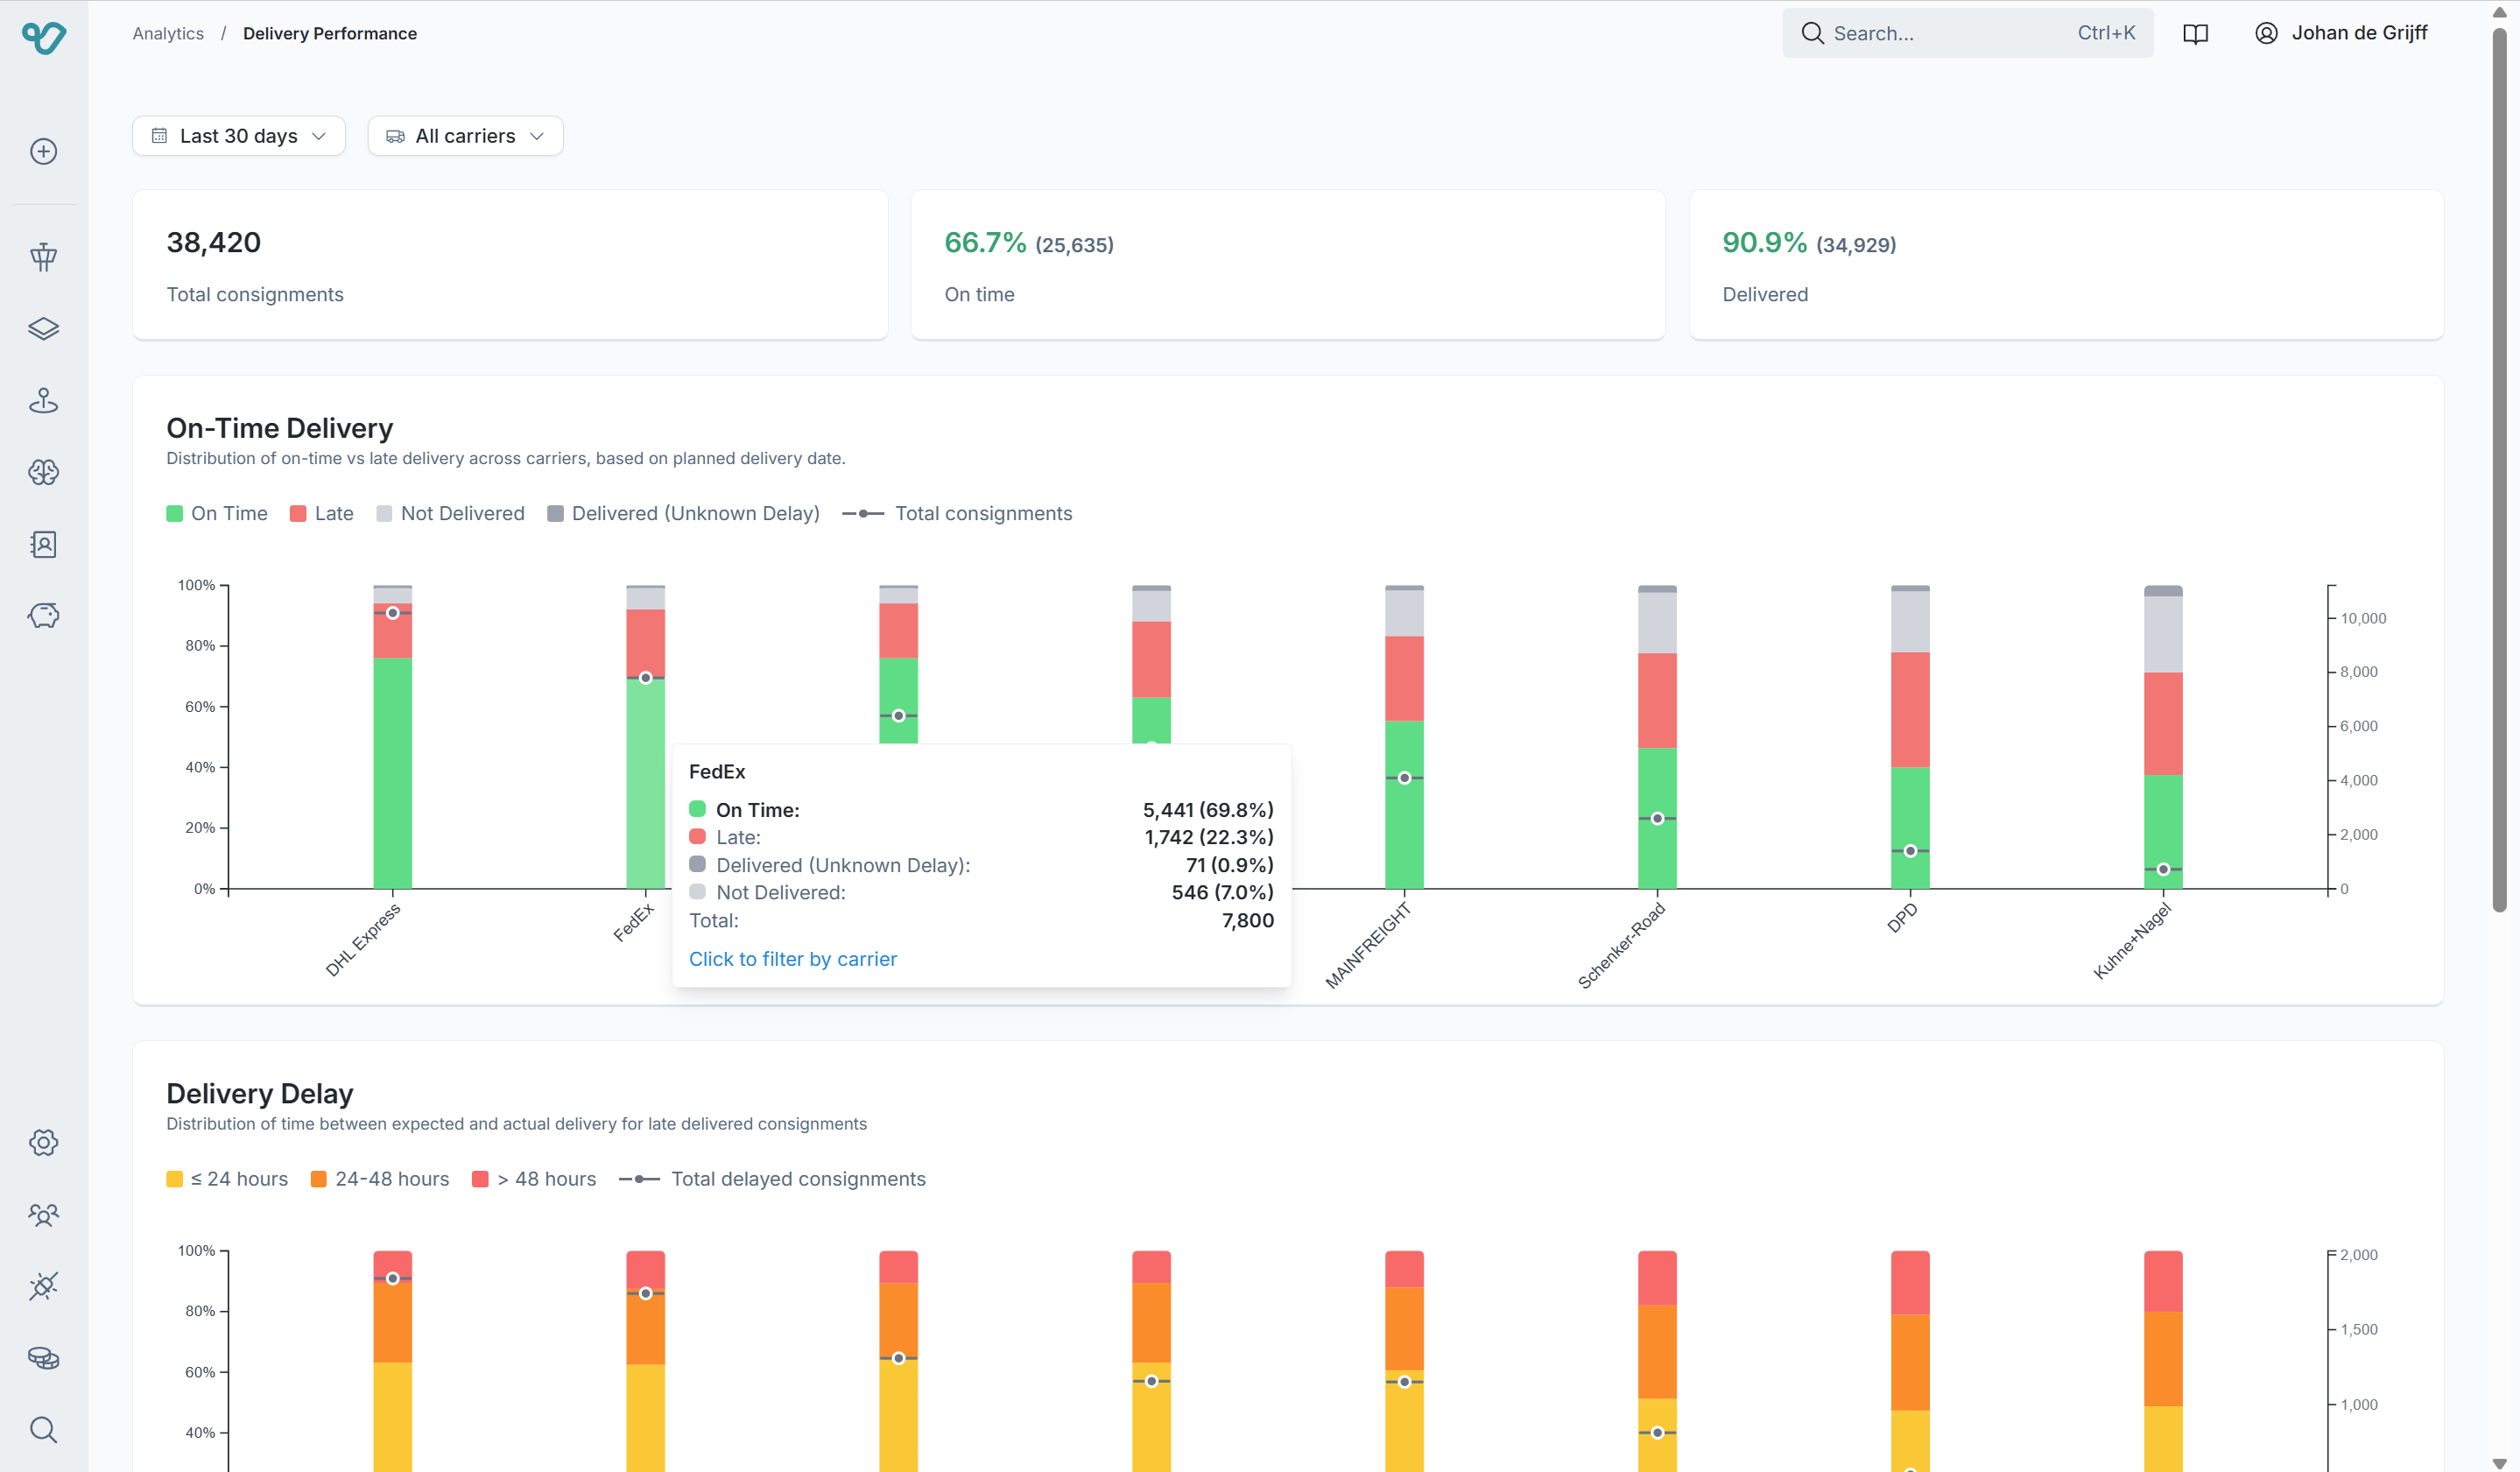Viewport: 2520px width, 1472px height.
Task: Go to Analytics breadcrumb
Action: point(168,34)
